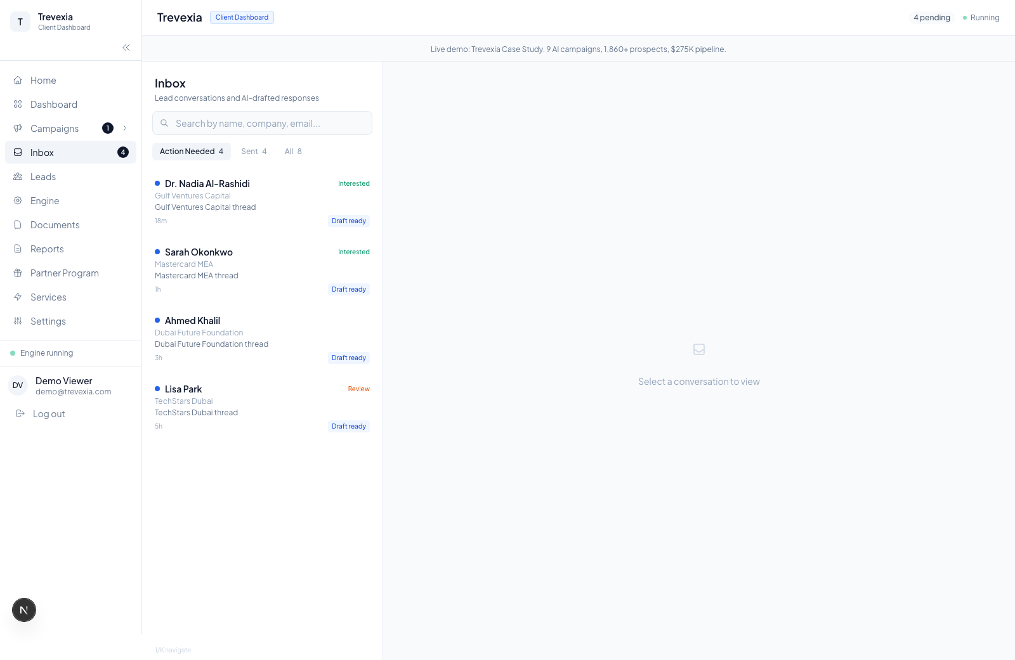
Task: Open the Dashboard menu item
Action: [70, 105]
